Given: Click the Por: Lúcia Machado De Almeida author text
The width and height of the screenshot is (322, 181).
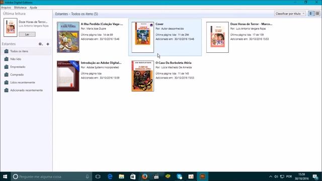Looking at the screenshot, I should point(174,67).
